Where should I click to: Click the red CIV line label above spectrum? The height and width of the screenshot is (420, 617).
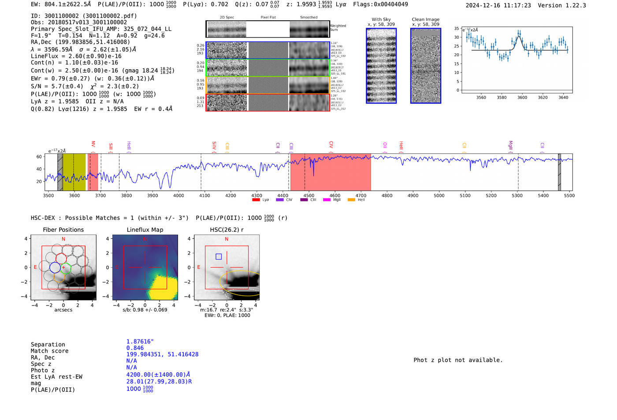(331, 145)
